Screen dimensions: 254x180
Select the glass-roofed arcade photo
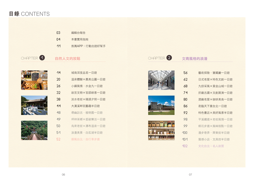[x=161, y=80]
